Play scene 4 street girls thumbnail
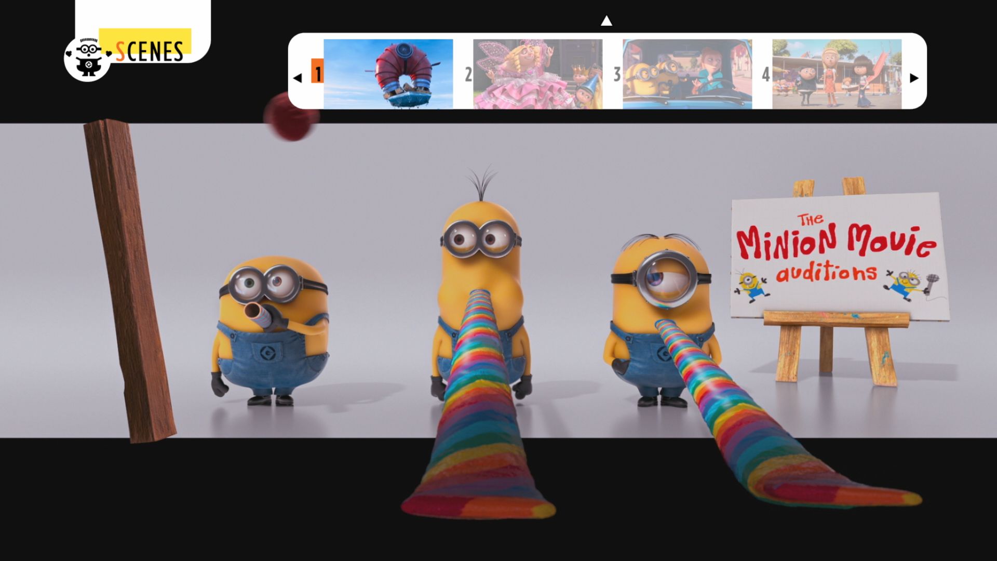The width and height of the screenshot is (997, 561). [837, 74]
